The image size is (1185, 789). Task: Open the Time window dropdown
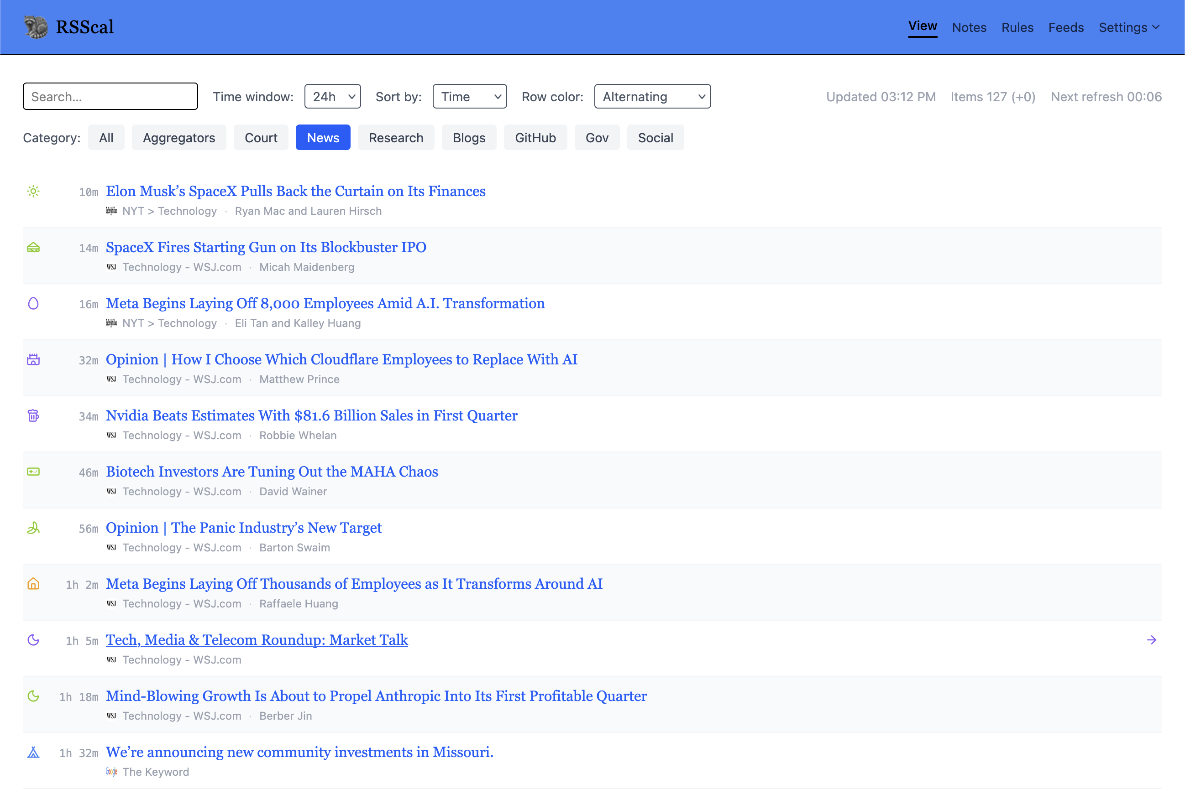(332, 96)
